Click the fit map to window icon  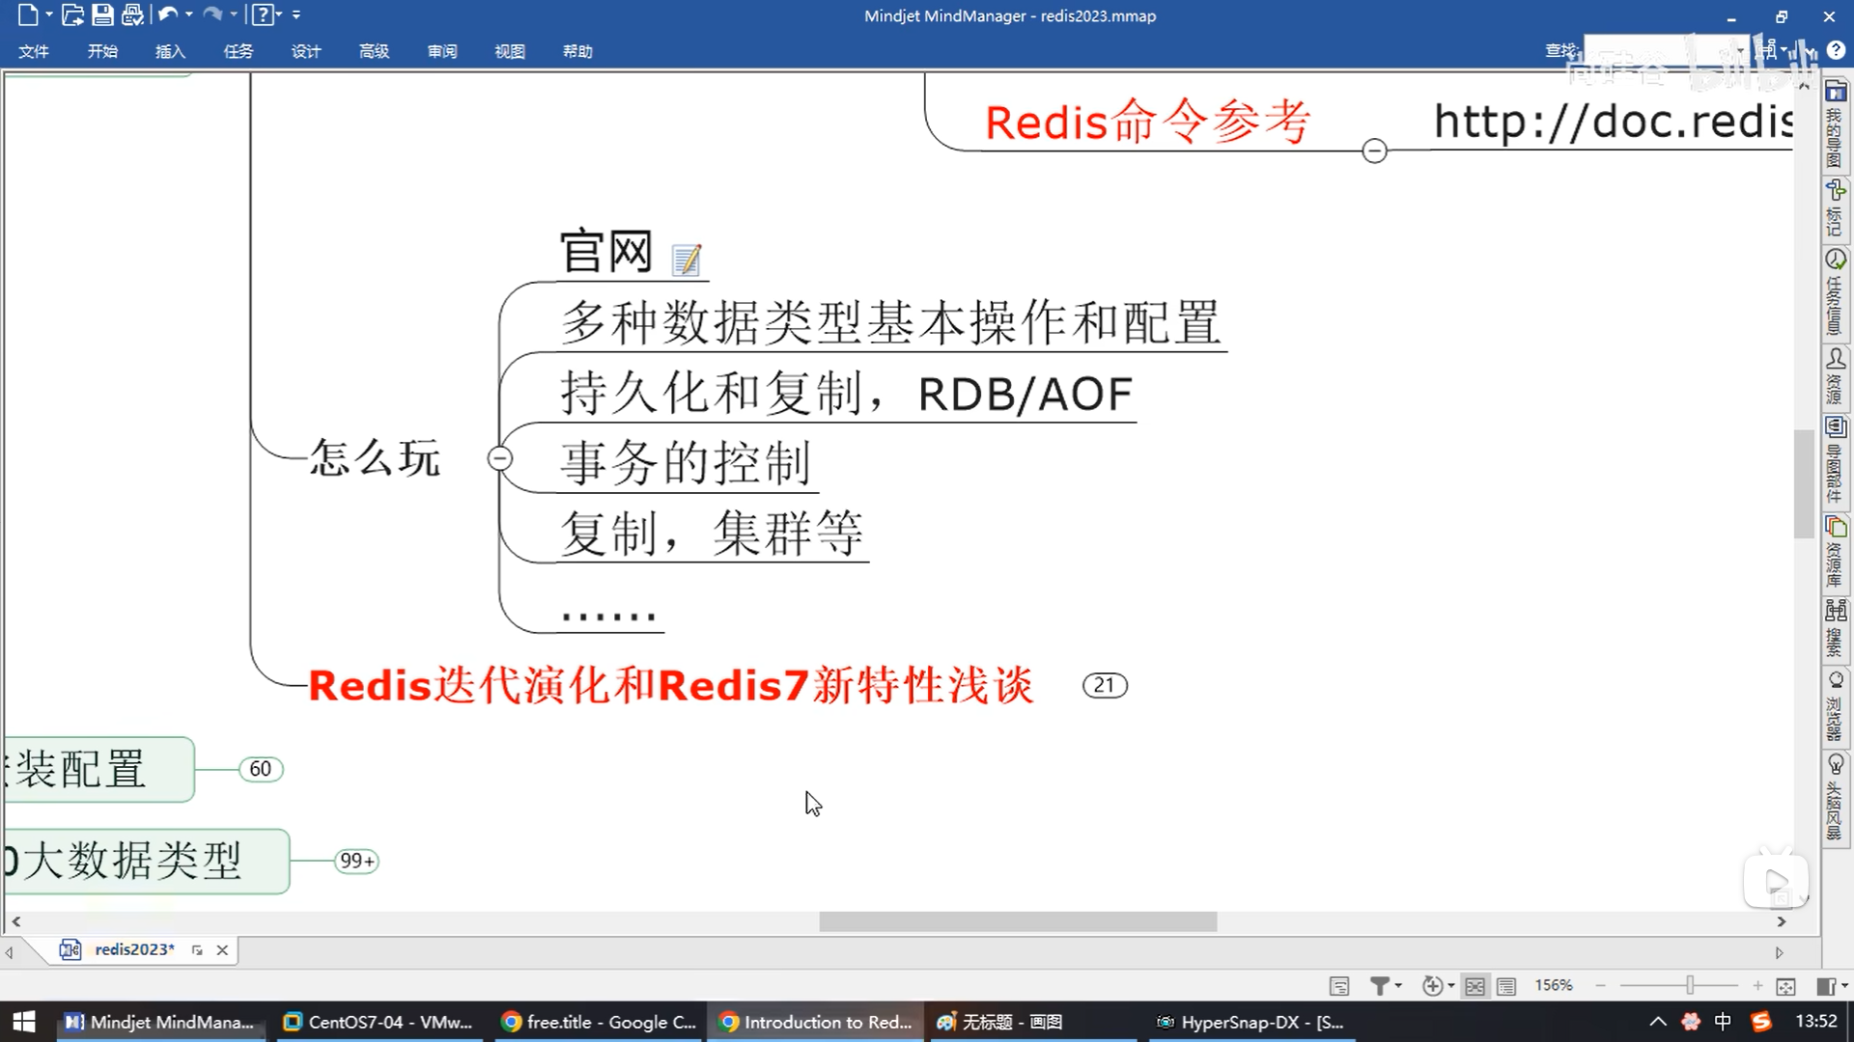pos(1785,986)
